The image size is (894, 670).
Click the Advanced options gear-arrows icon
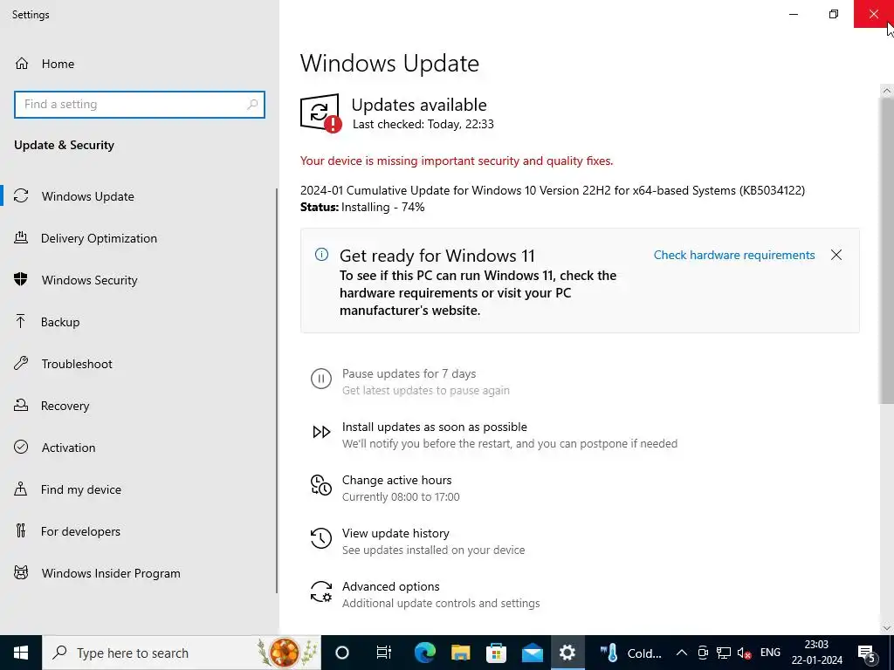[321, 591]
